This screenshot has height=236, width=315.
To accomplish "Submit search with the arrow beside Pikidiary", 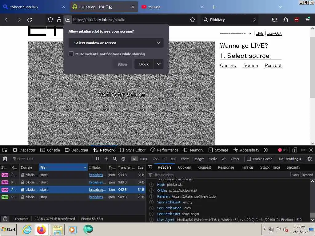I will [x=253, y=20].
